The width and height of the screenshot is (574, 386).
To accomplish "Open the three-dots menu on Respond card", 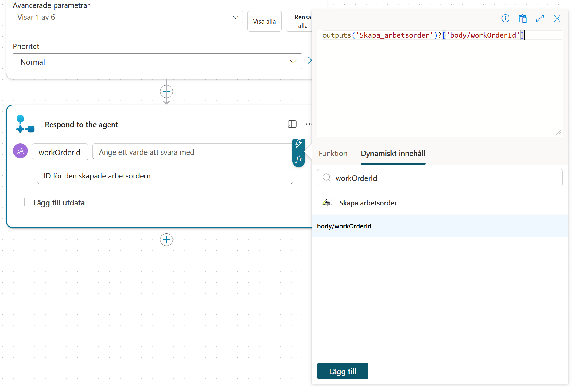I will click(x=308, y=124).
